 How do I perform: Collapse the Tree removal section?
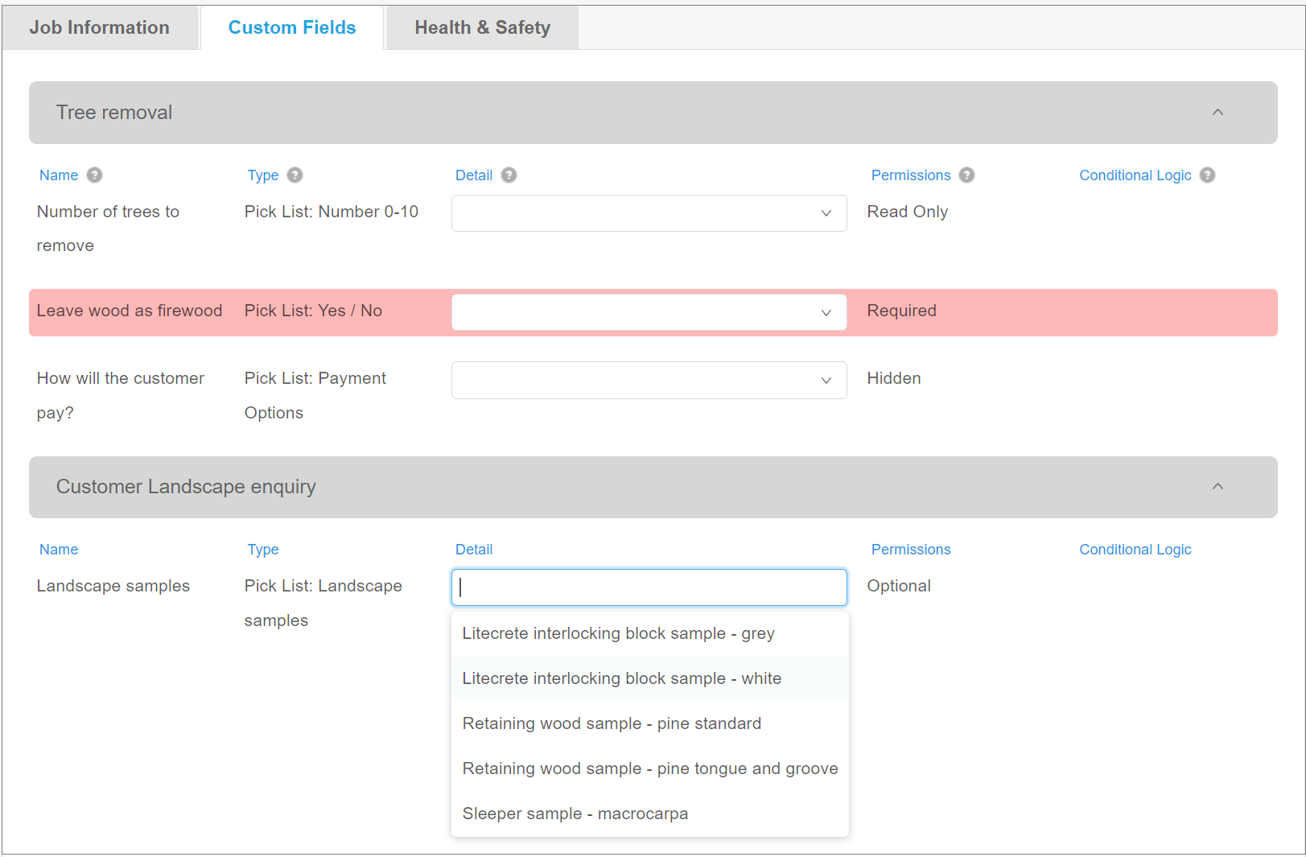(x=1217, y=113)
